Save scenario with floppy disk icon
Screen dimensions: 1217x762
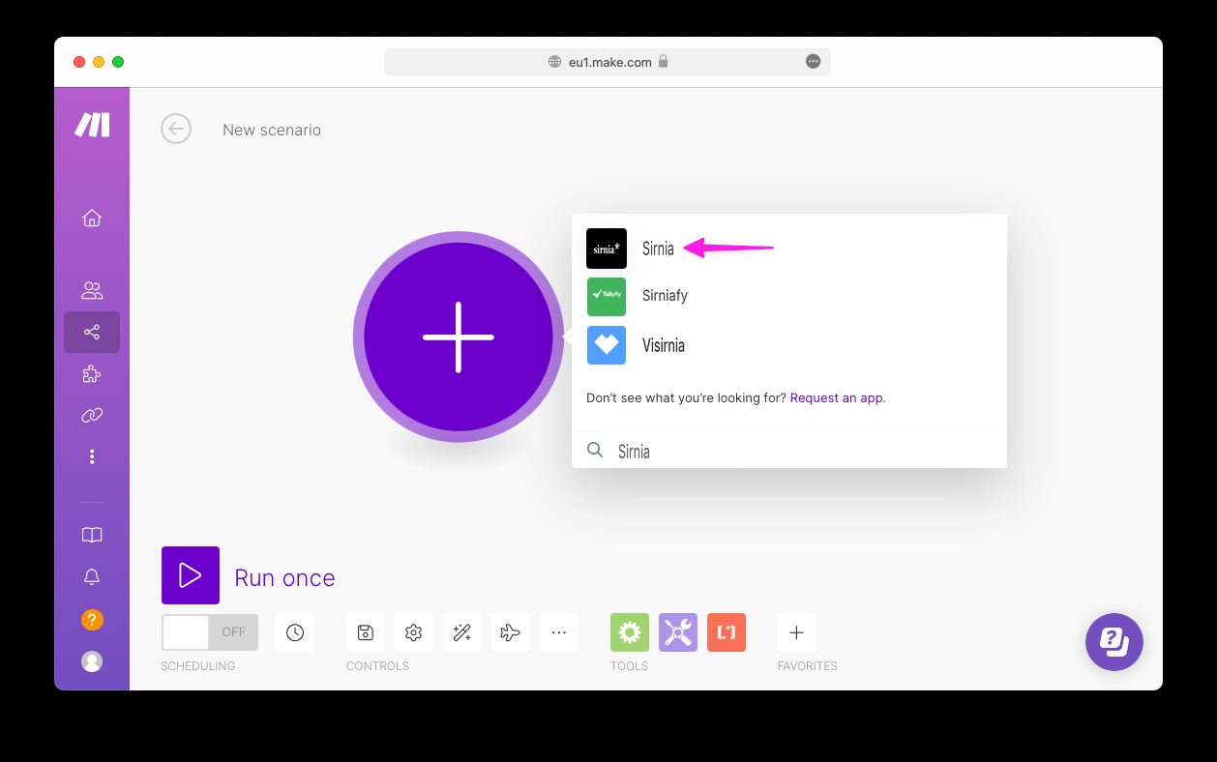coord(366,632)
